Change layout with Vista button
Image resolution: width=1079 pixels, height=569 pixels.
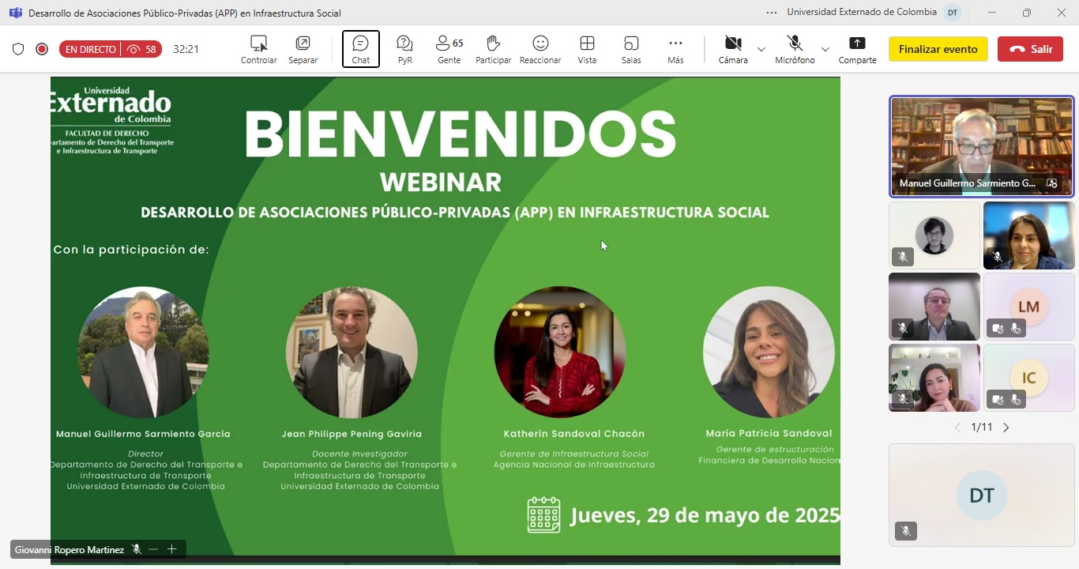[587, 49]
